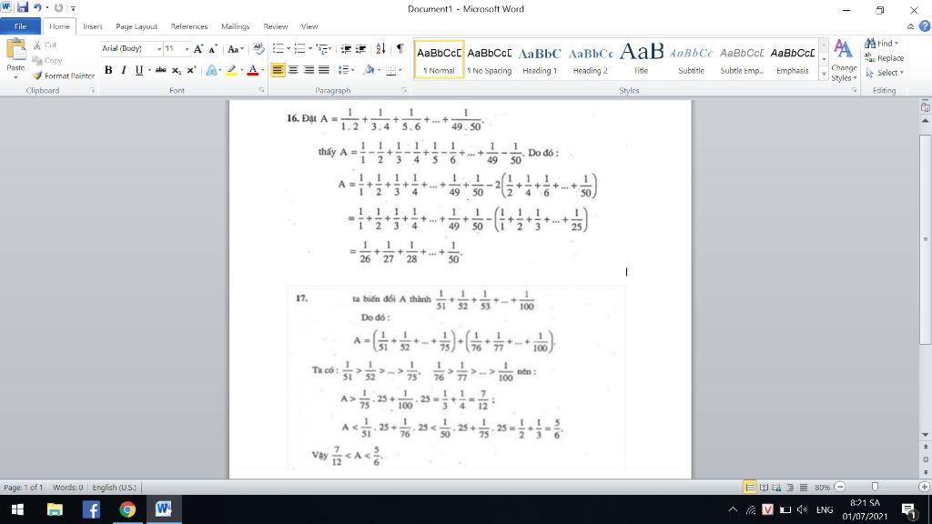The height and width of the screenshot is (524, 932).
Task: Open Text Effects icon
Action: [211, 70]
